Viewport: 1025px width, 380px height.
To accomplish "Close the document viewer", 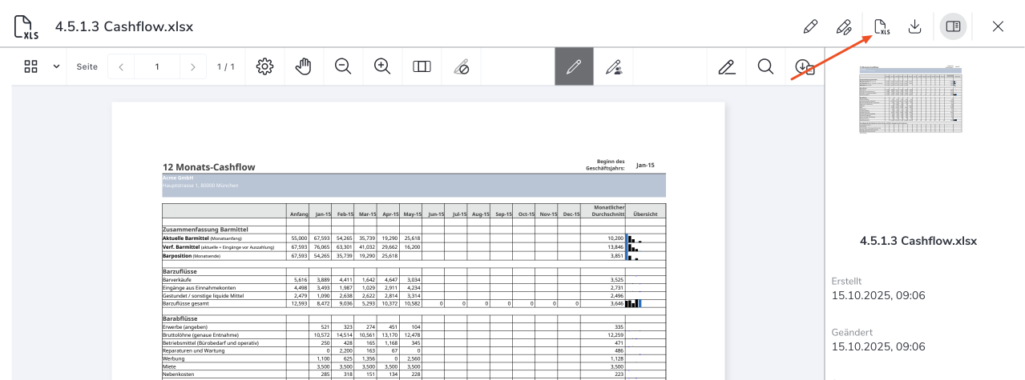I will point(998,26).
